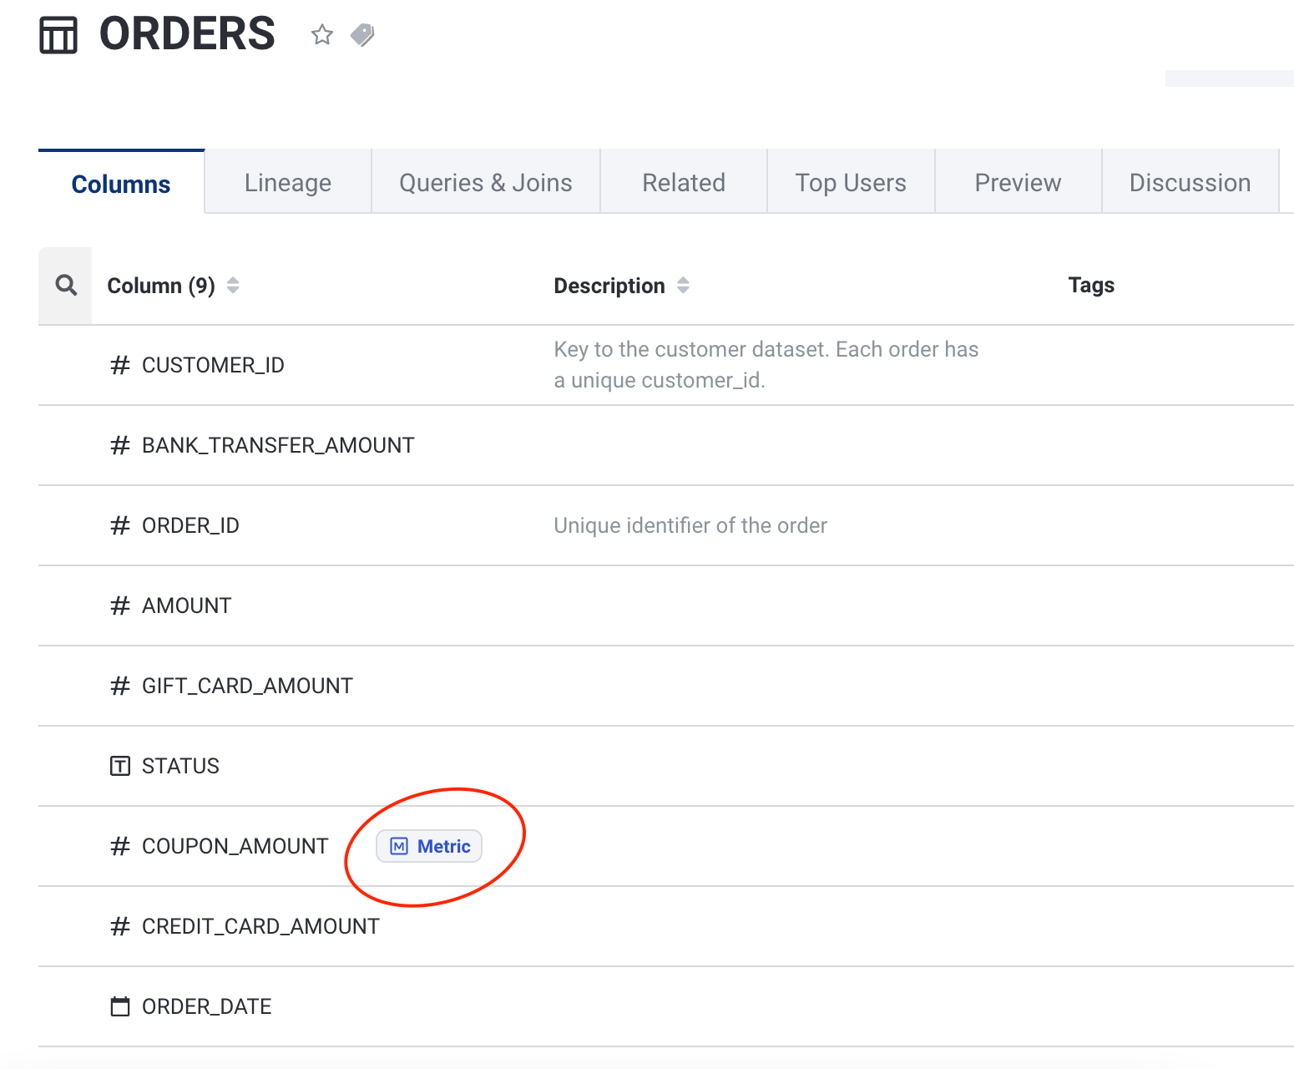Sort by the Column name arrows
Image resolution: width=1294 pixels, height=1069 pixels.
coord(233,286)
